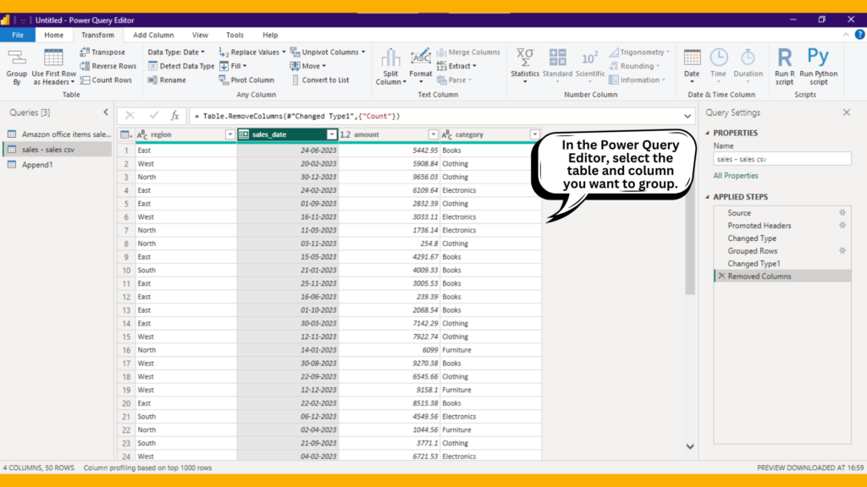Open the Unpivot Columns dropdown
This screenshot has width=867, height=487.
click(x=363, y=52)
